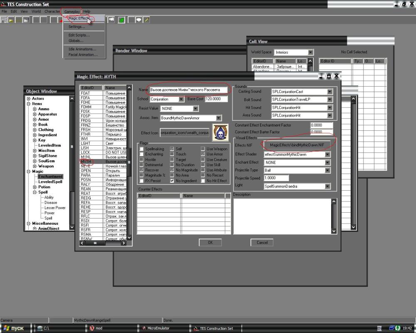Open the World menu
The width and height of the screenshot is (416, 333).
pos(36,11)
